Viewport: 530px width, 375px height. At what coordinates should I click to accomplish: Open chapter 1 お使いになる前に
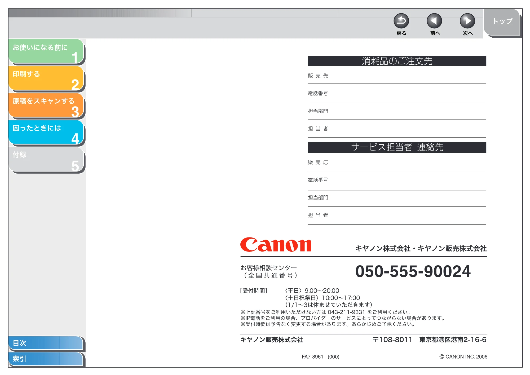pos(46,51)
